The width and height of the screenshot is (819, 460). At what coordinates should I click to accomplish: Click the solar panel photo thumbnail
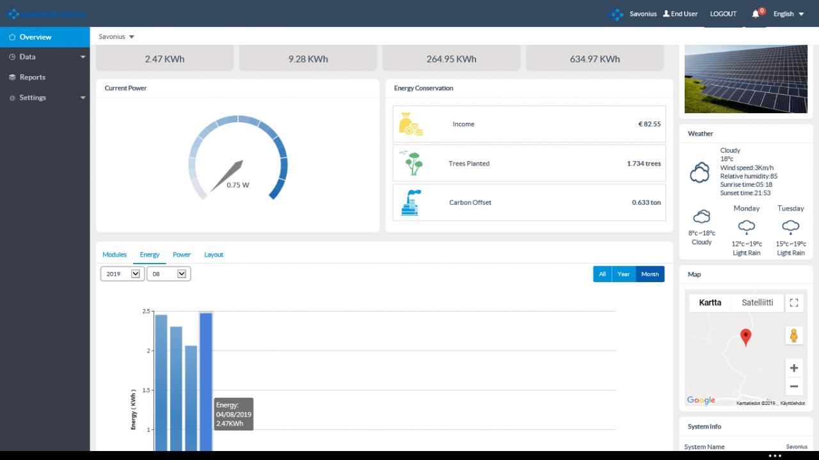point(746,79)
